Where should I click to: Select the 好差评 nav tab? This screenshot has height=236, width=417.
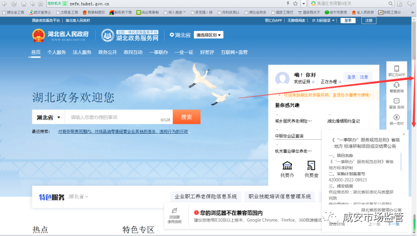point(207,52)
